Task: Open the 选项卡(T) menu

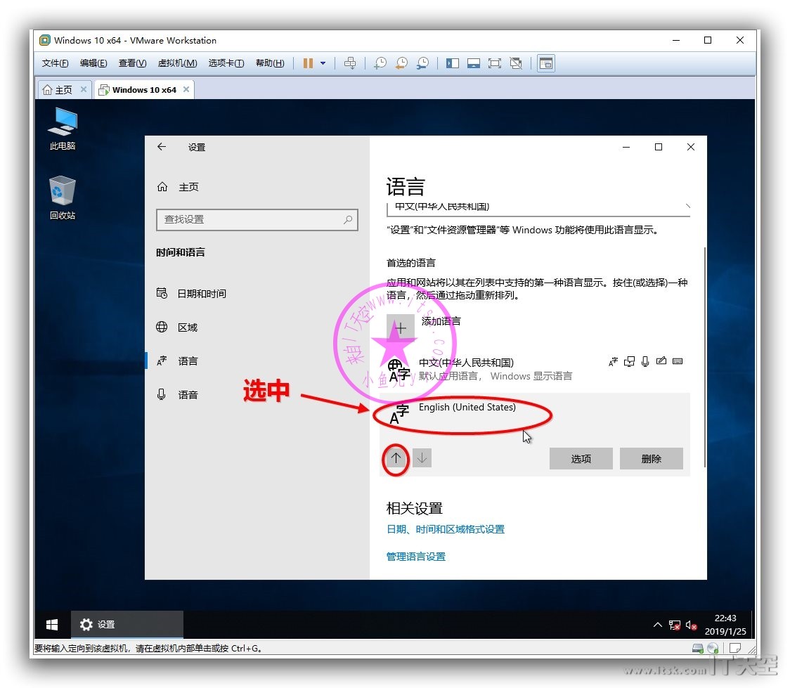Action: (x=226, y=63)
